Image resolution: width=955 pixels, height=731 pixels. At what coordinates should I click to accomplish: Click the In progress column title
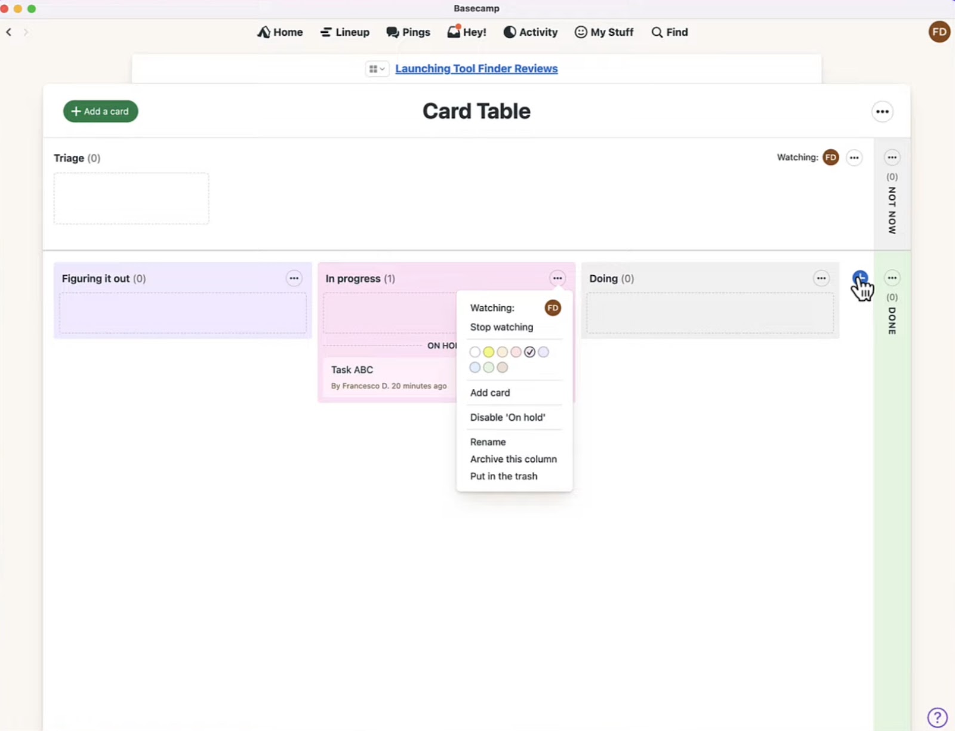353,279
